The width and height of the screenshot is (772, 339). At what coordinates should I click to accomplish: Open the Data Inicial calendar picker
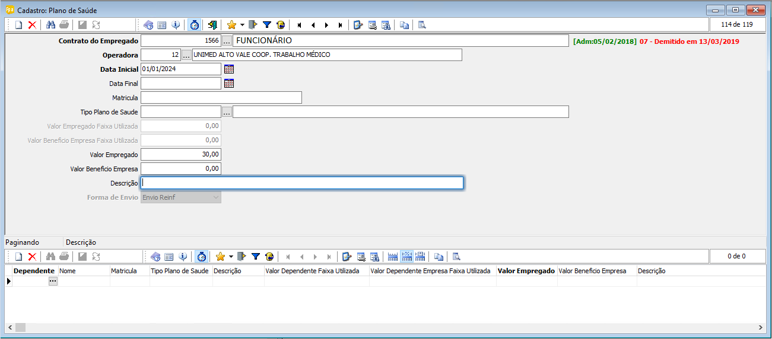coord(229,69)
